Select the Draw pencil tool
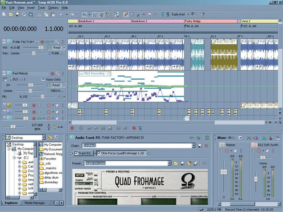The width and height of the screenshot is (283, 212). [126, 14]
